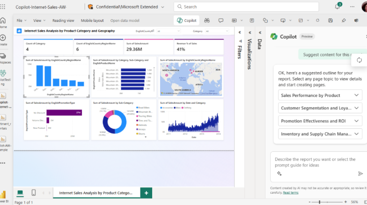Image resolution: width=367 pixels, height=205 pixels.
Task: Open Create in the left navigation
Action: click(3, 40)
